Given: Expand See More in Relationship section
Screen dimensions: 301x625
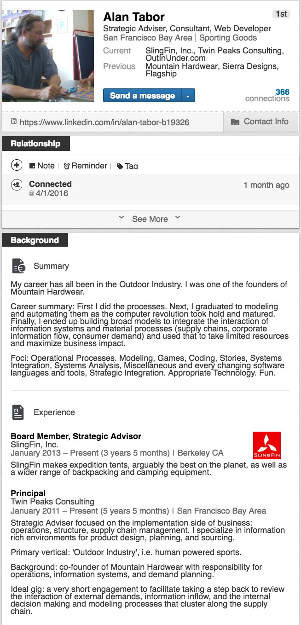Looking at the screenshot, I should point(150,219).
